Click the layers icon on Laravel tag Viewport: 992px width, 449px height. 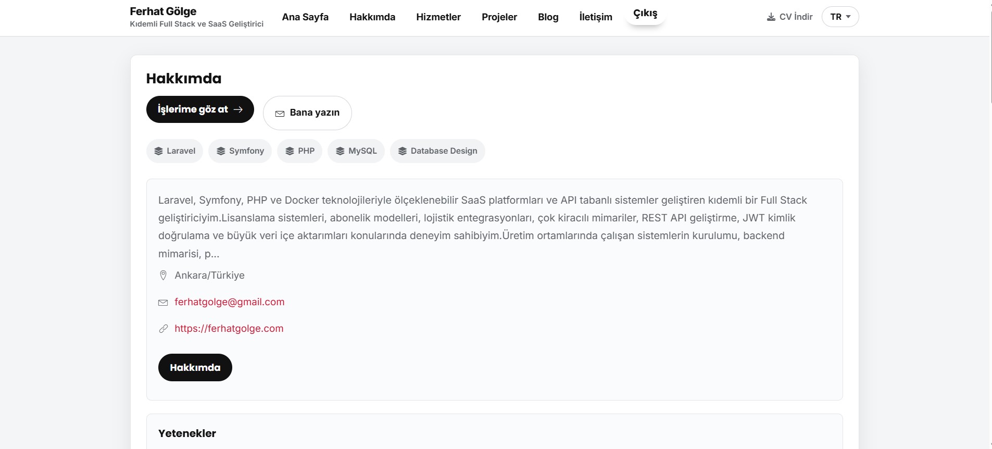pyautogui.click(x=159, y=151)
